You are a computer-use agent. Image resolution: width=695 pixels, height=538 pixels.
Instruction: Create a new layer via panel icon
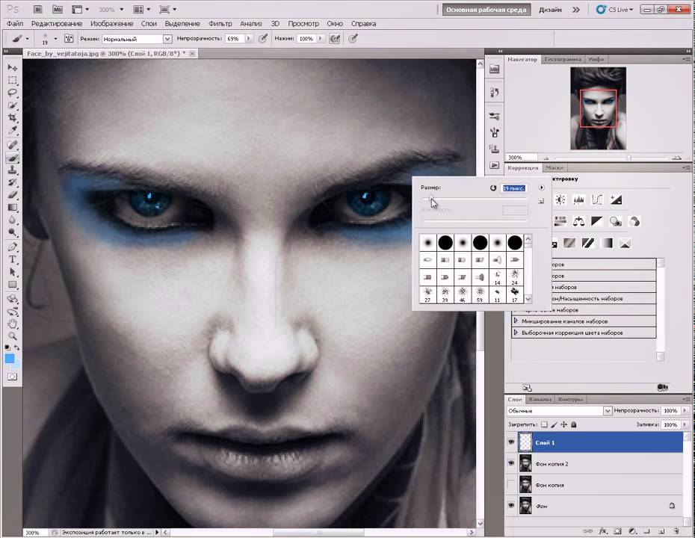[661, 531]
